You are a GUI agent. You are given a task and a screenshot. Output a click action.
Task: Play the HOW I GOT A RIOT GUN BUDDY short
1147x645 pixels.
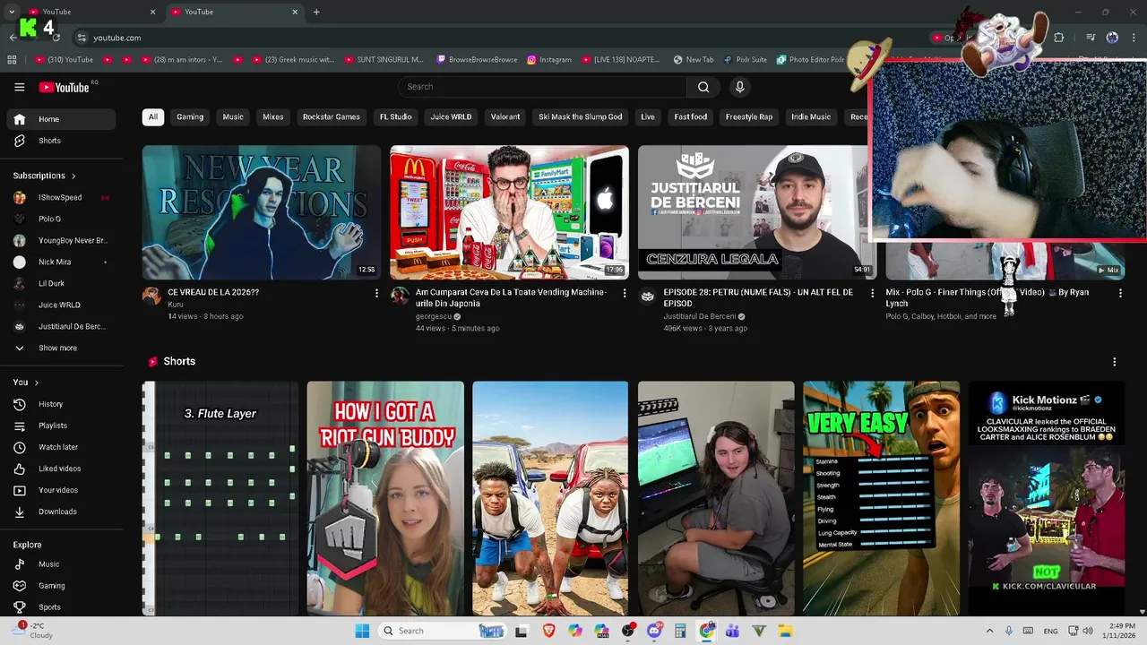(x=385, y=499)
